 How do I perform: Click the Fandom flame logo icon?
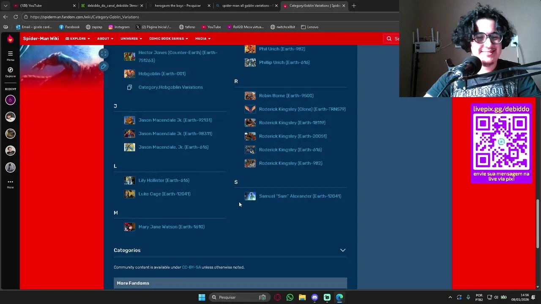pos(10,39)
